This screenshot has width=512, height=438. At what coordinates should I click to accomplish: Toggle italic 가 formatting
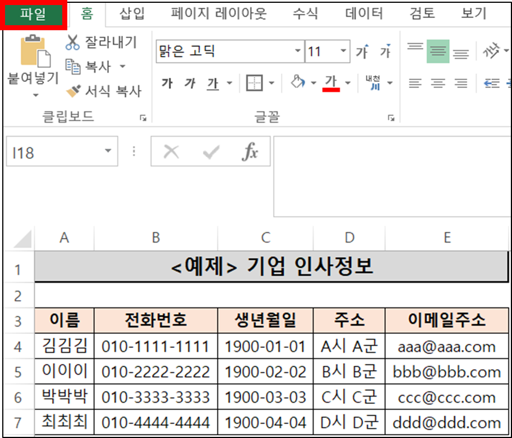190,83
